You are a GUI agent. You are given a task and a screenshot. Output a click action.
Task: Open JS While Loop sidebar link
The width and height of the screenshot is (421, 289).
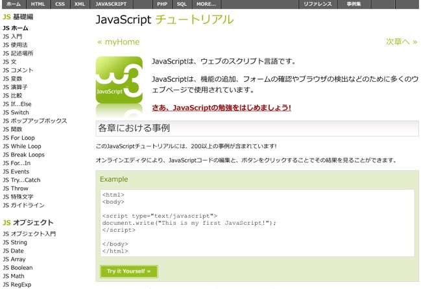22,146
